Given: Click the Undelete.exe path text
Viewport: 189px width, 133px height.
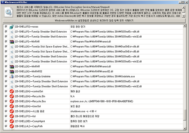Looking at the screenshot, I should (103, 77).
